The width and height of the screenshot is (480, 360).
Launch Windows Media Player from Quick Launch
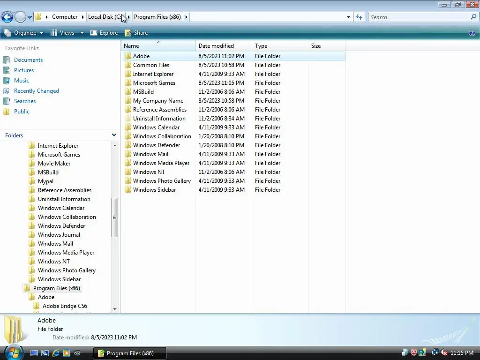(67, 353)
